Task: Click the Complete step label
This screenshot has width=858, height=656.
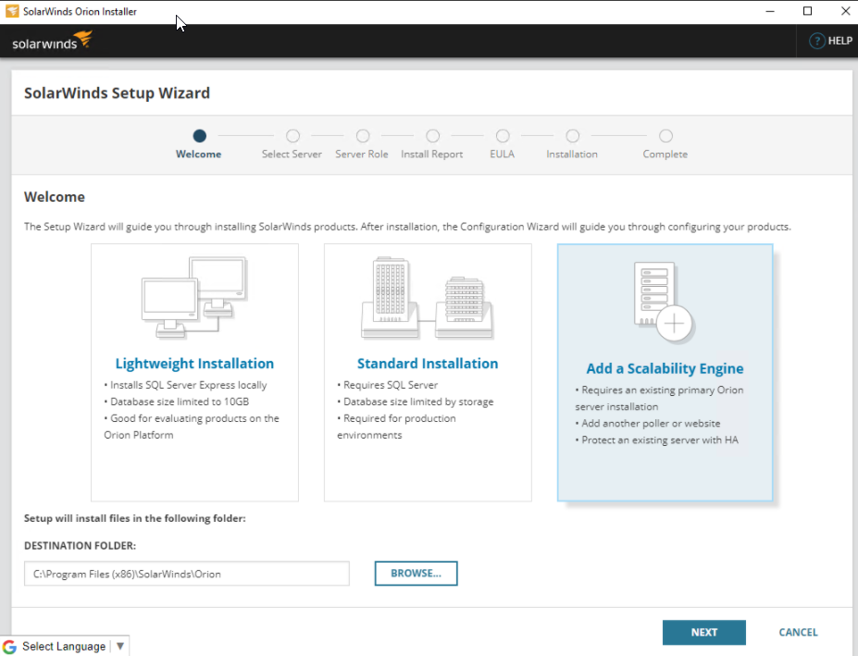Action: pos(665,155)
